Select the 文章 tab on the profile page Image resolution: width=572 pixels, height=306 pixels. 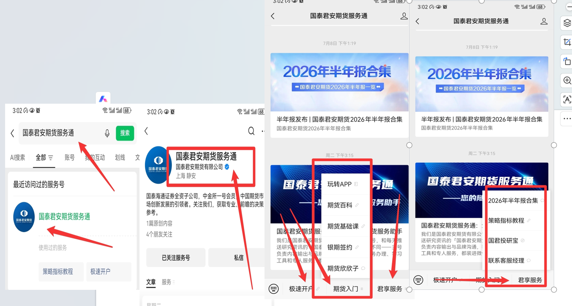coord(151,282)
